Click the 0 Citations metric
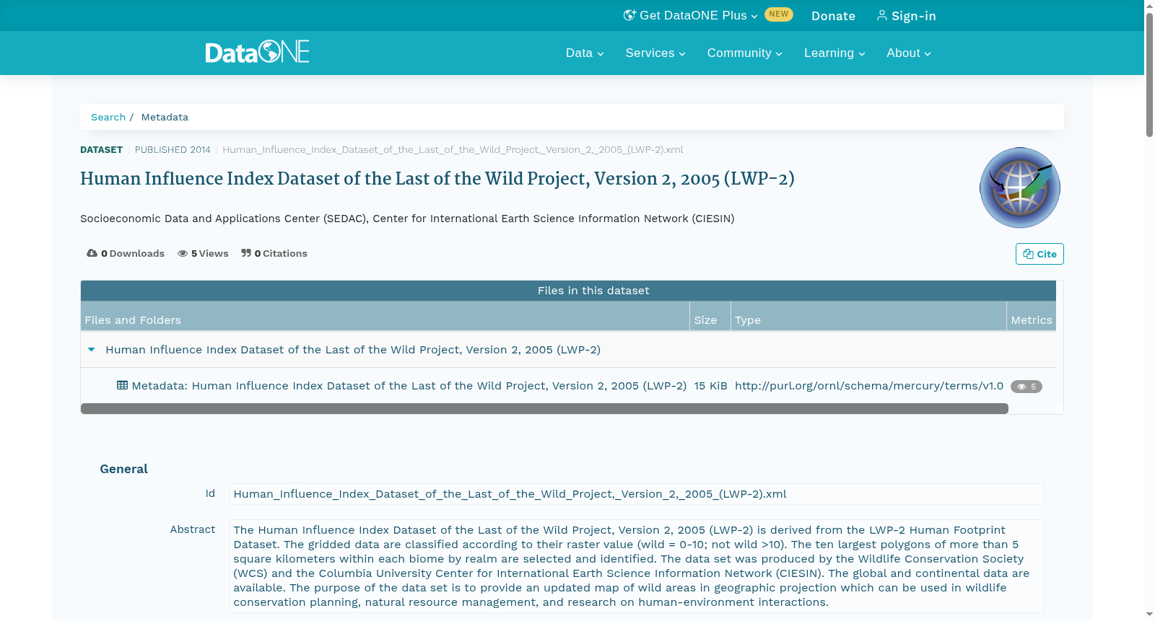 (274, 253)
